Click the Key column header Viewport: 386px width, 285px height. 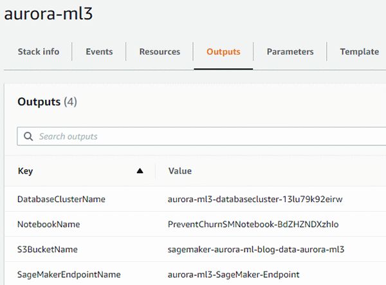[x=25, y=171]
